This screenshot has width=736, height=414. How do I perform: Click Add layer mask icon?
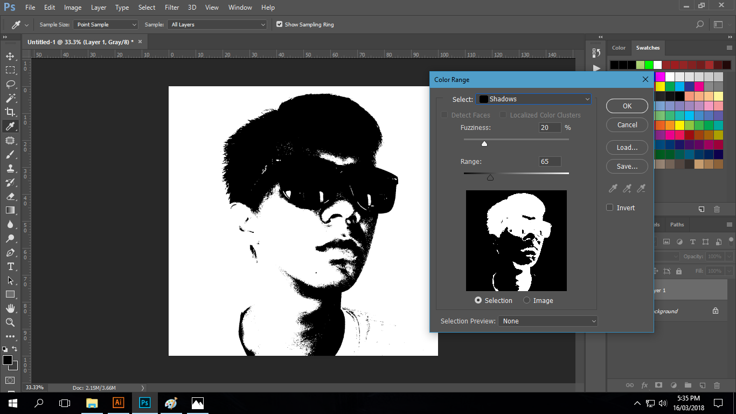tap(658, 385)
